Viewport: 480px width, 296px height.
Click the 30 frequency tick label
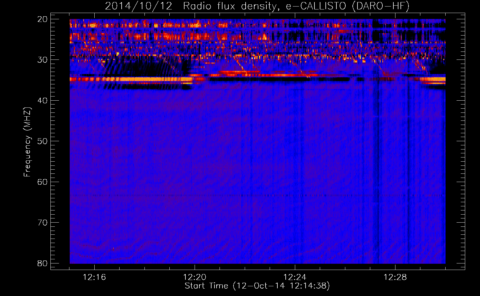(42, 60)
